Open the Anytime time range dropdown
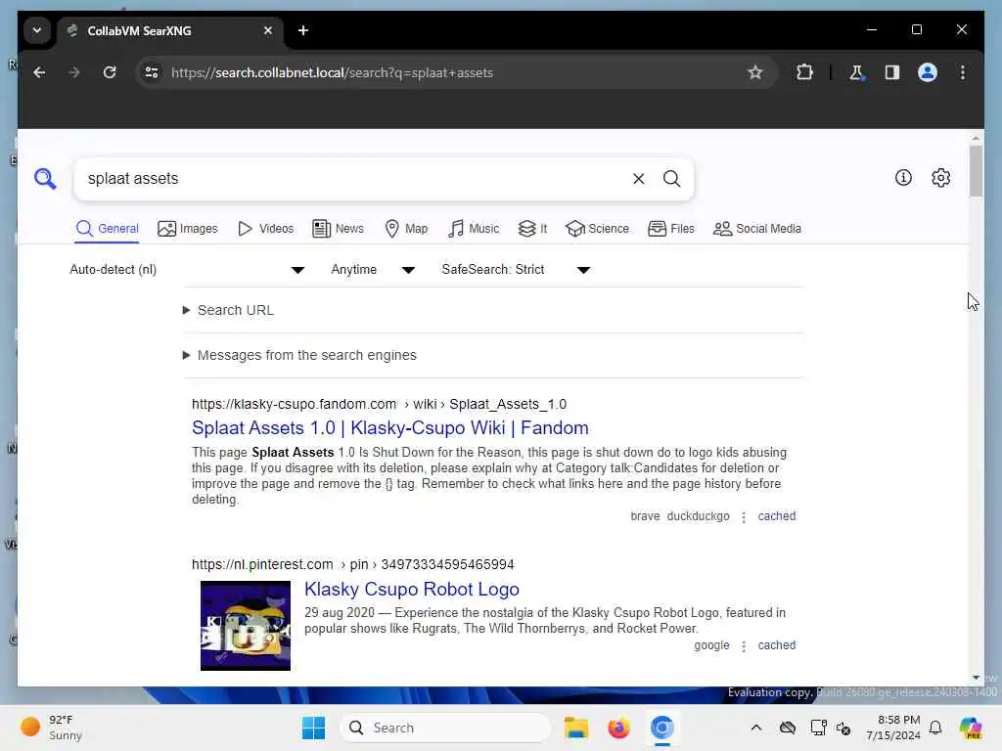This screenshot has height=751, width=1002. (x=373, y=270)
